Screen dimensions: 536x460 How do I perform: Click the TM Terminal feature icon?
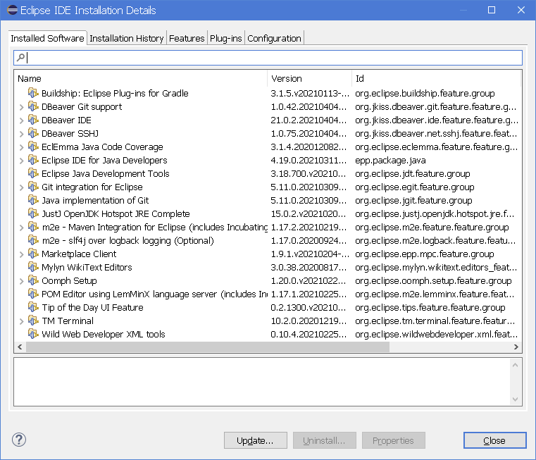pos(33,321)
